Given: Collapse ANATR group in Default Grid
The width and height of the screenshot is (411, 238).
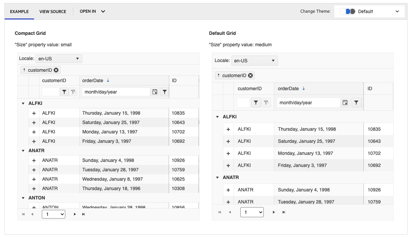Looking at the screenshot, I should tap(218, 178).
